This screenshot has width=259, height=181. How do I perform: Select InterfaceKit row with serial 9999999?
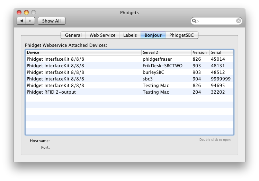click(129, 79)
